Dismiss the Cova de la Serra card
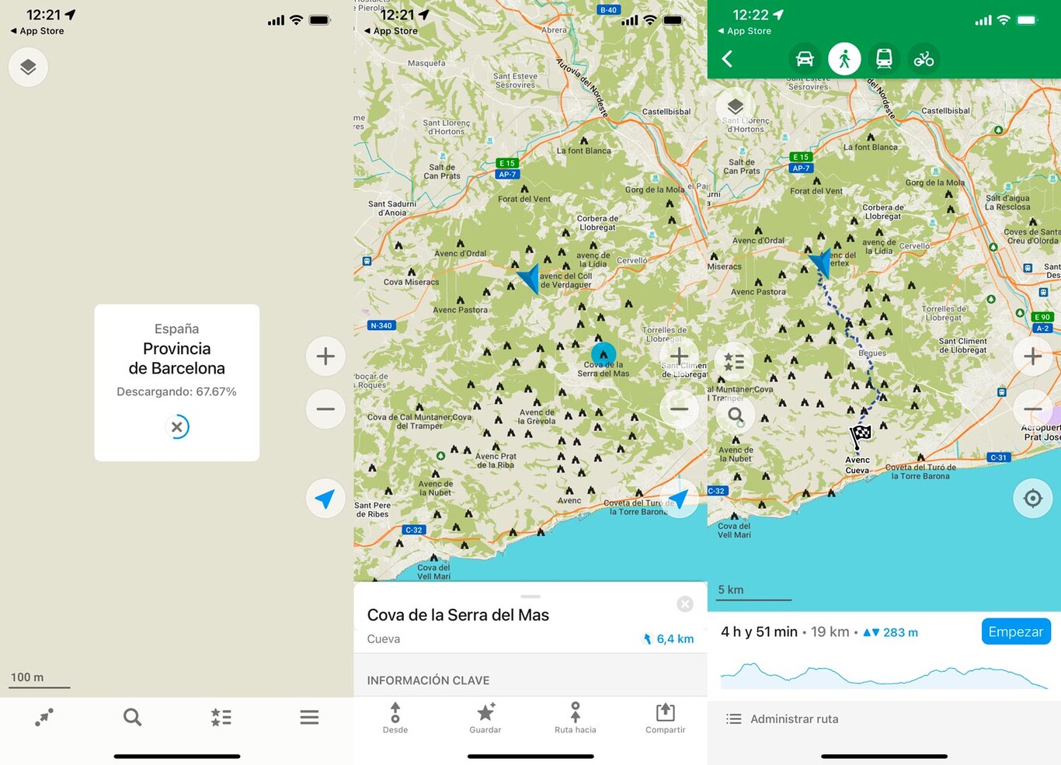 click(x=685, y=603)
